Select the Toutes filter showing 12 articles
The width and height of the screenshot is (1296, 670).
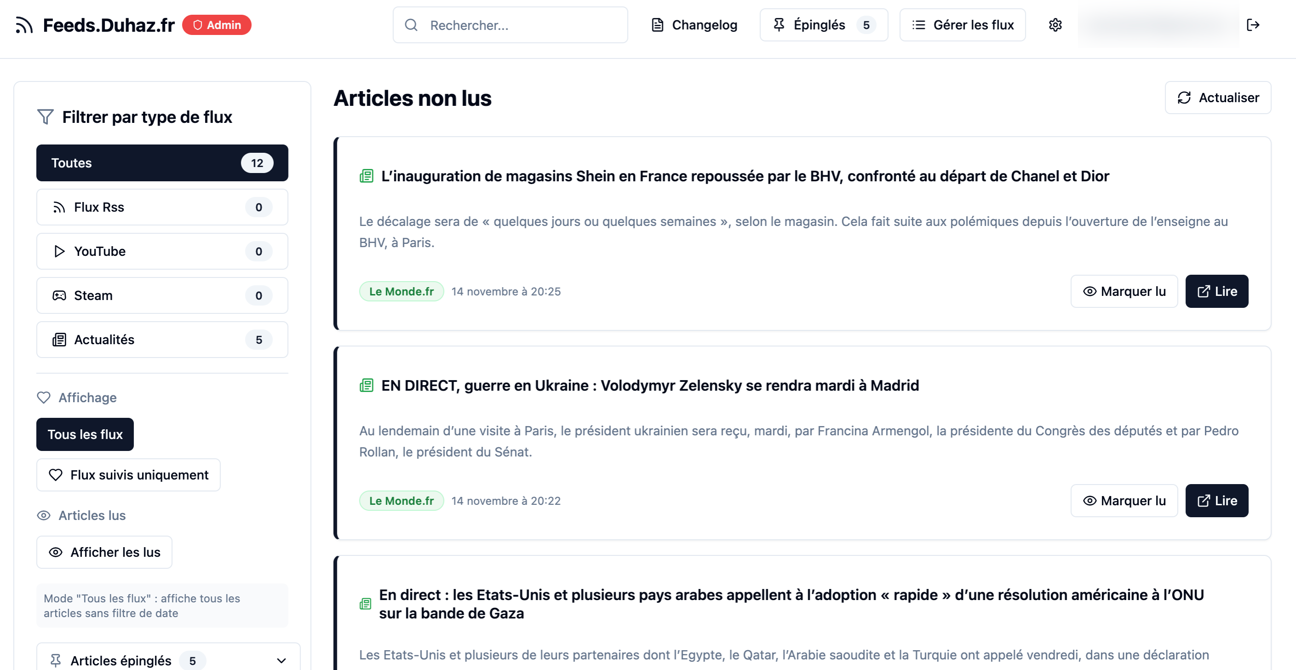tap(161, 162)
